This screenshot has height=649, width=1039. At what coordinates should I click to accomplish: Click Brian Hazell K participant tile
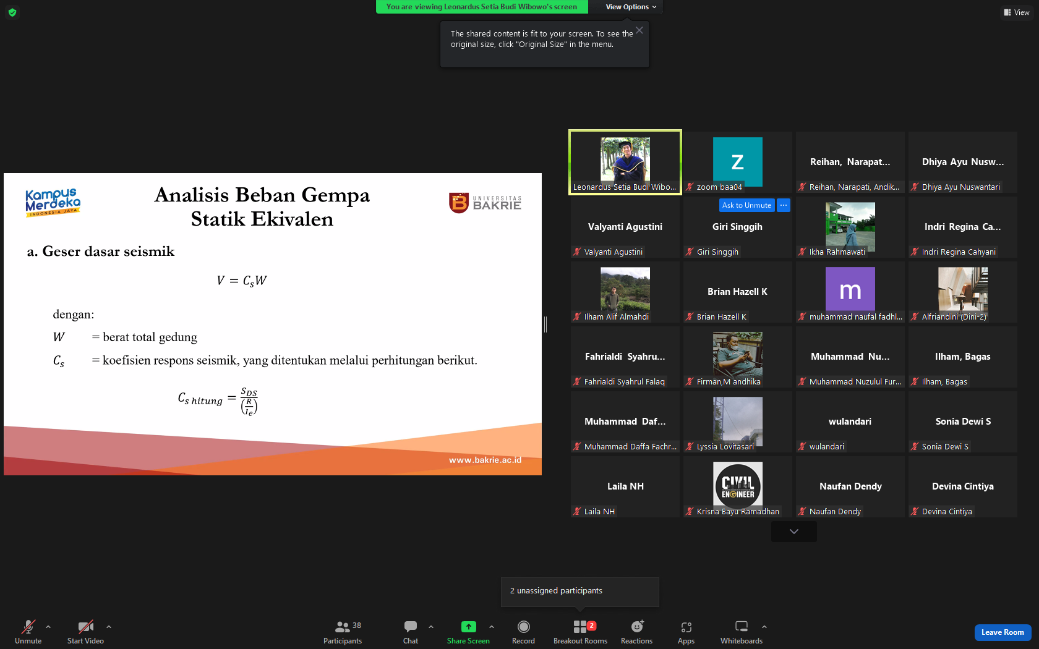click(738, 292)
